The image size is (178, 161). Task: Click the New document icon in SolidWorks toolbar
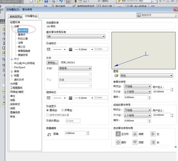click(32, 1)
